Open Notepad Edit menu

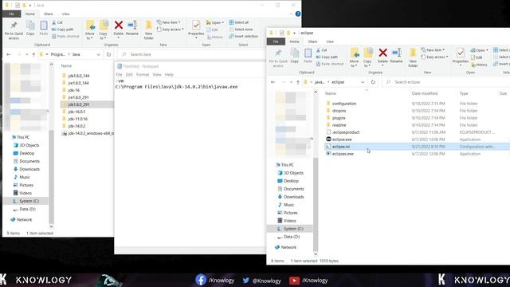click(129, 74)
